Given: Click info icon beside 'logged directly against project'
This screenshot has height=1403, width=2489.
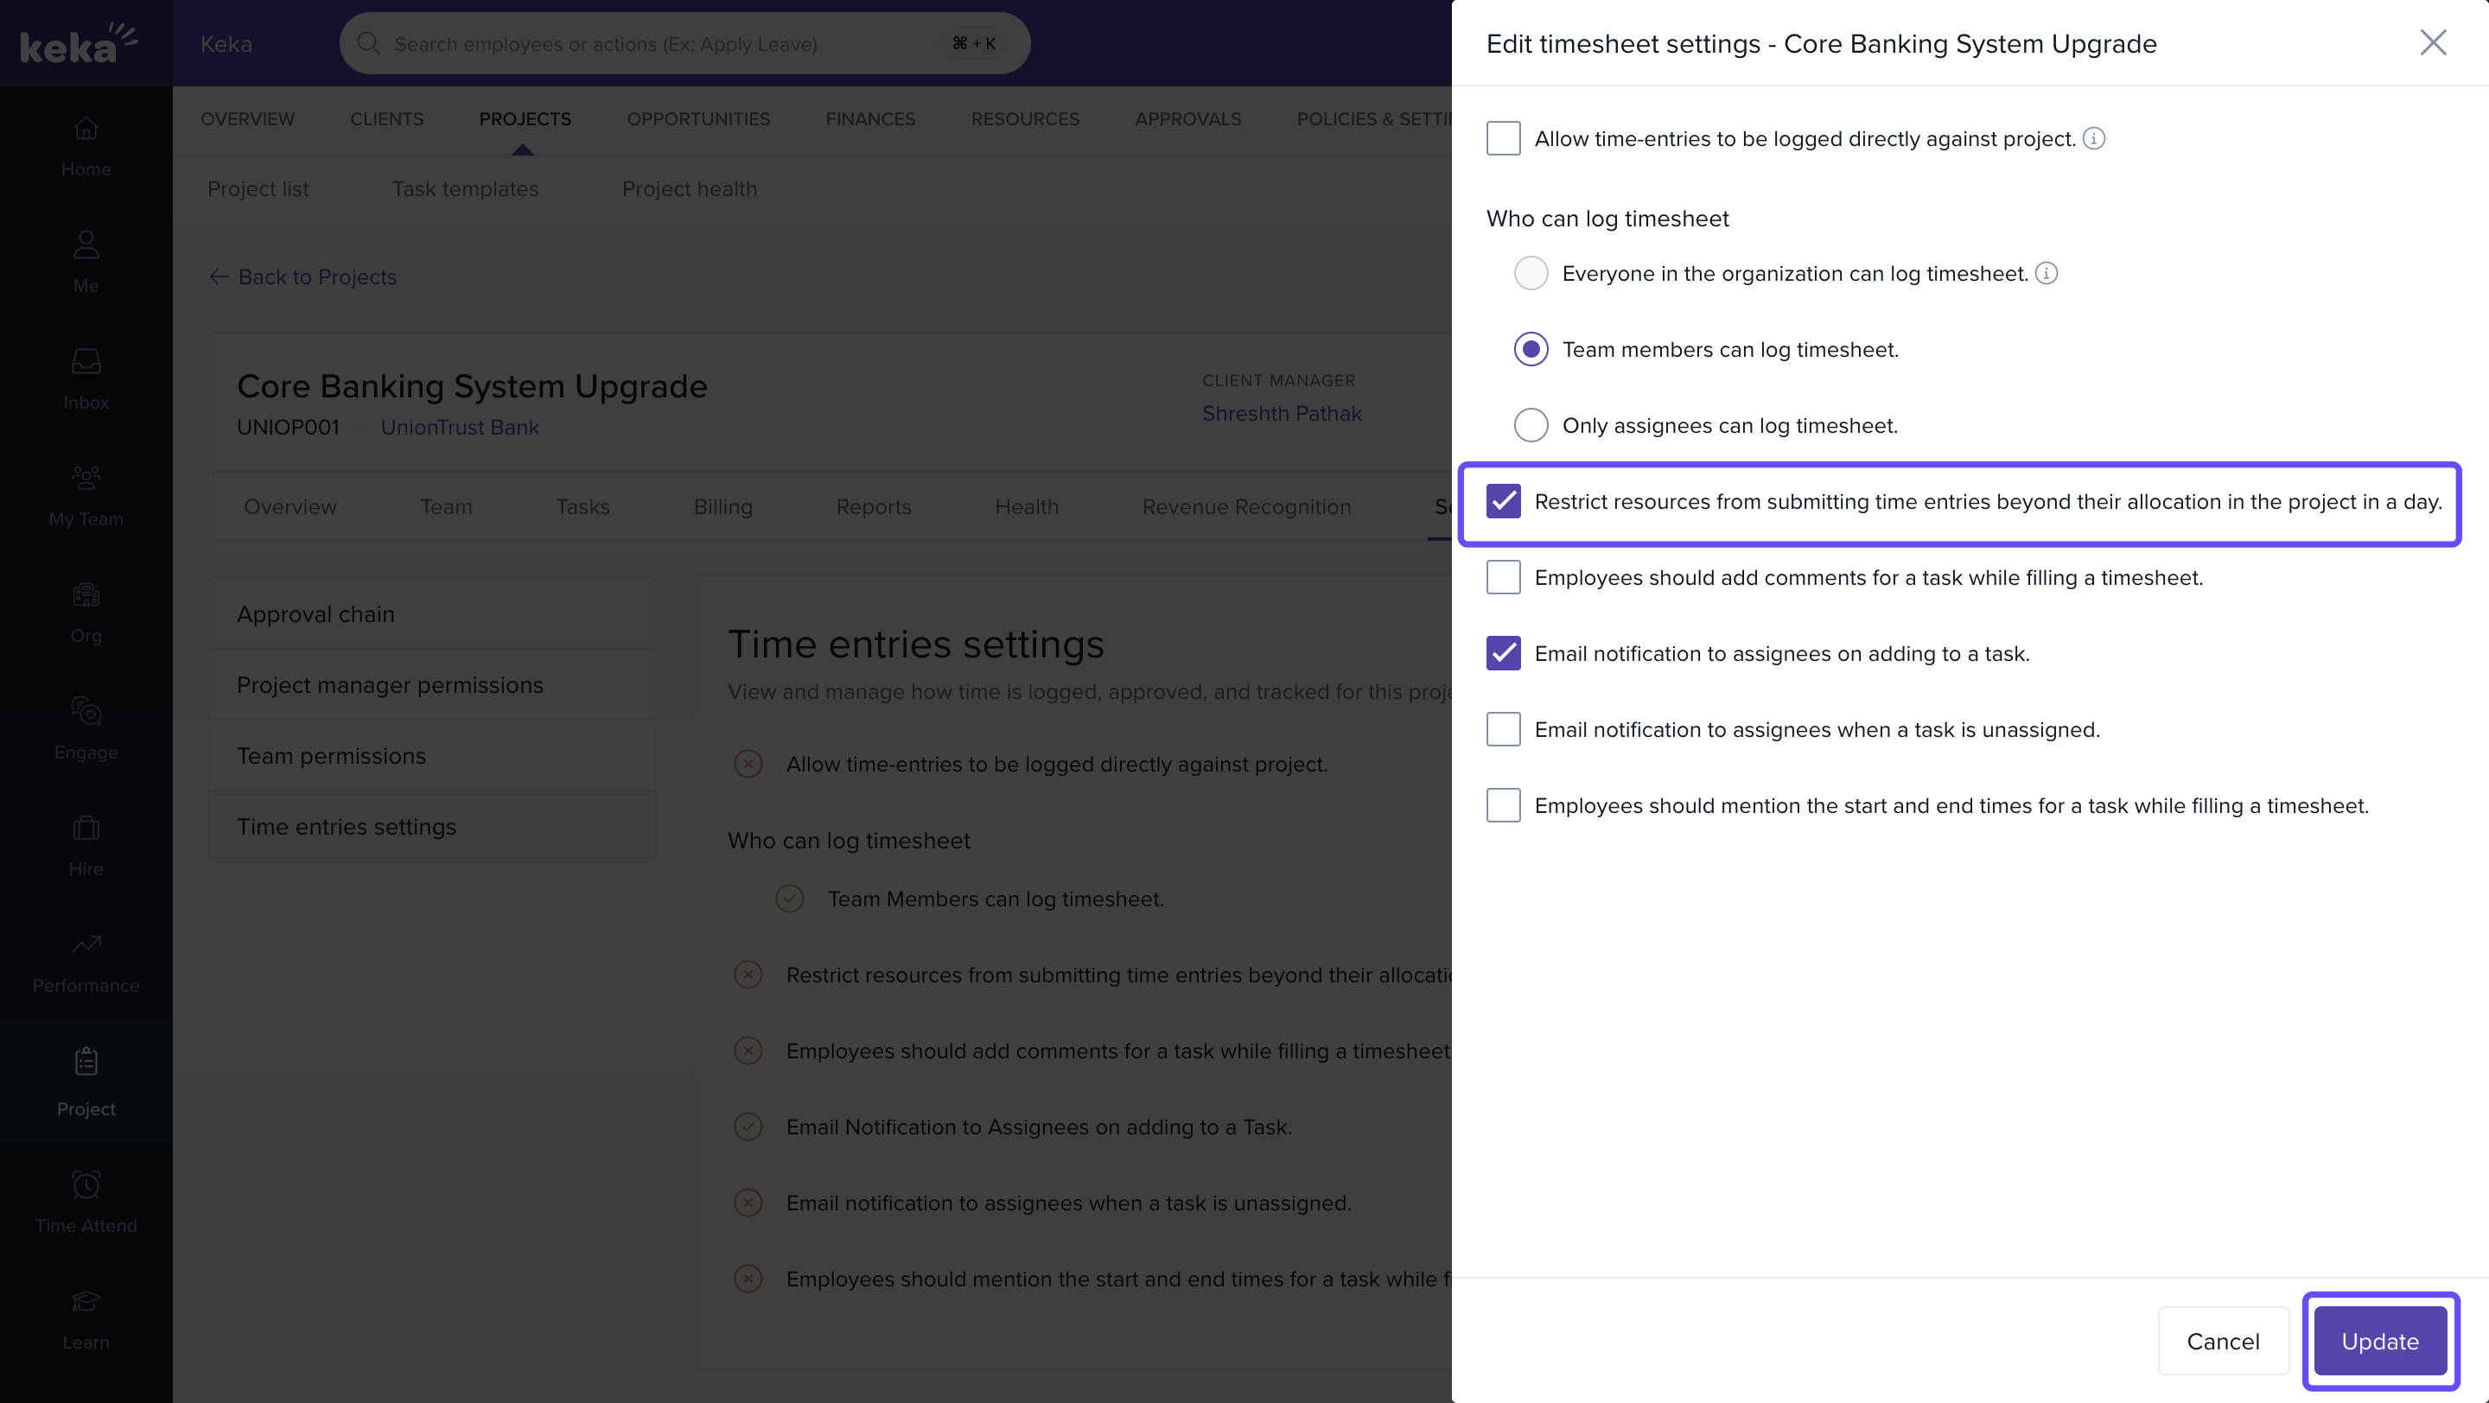Looking at the screenshot, I should pos(2093,139).
